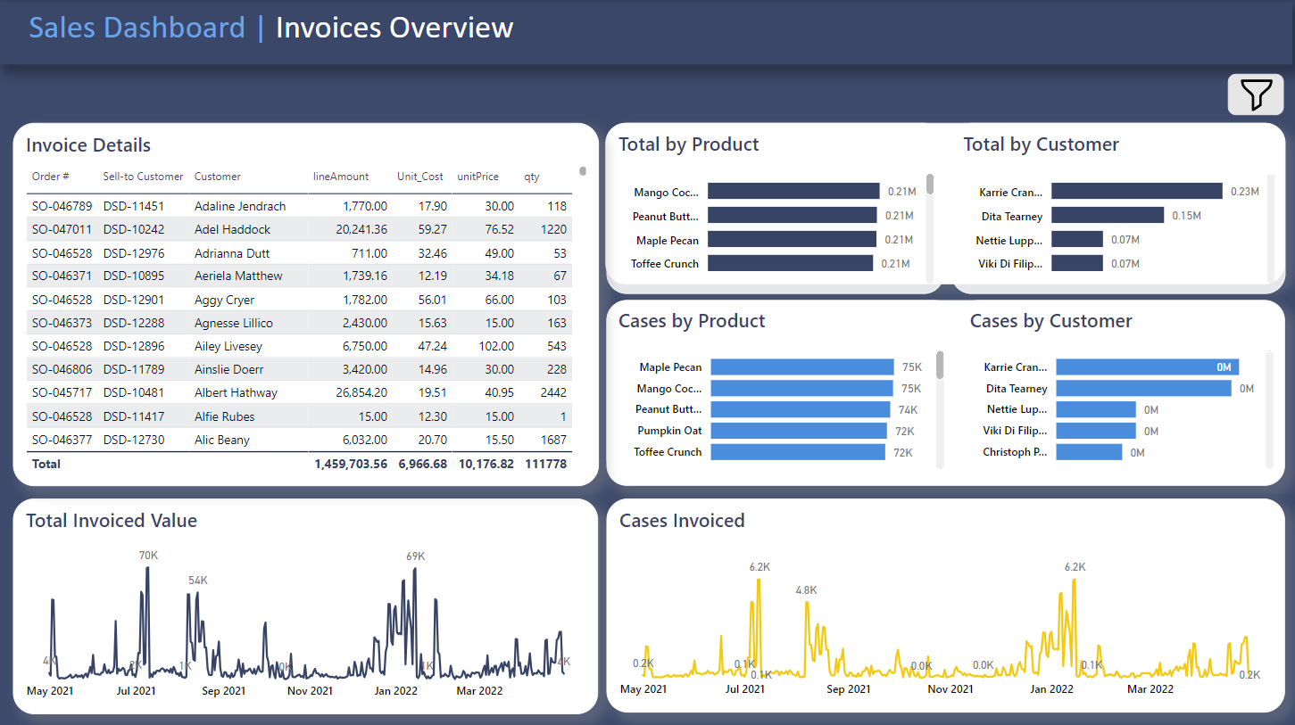Click the Sales Dashboard title text
This screenshot has width=1295, height=725.
pos(137,28)
